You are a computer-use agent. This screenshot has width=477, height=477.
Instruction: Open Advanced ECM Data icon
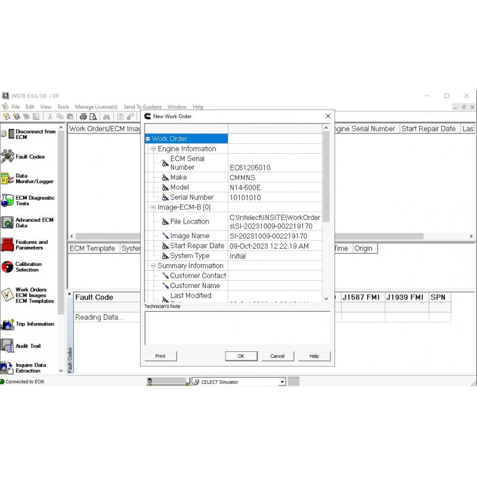[x=7, y=222]
